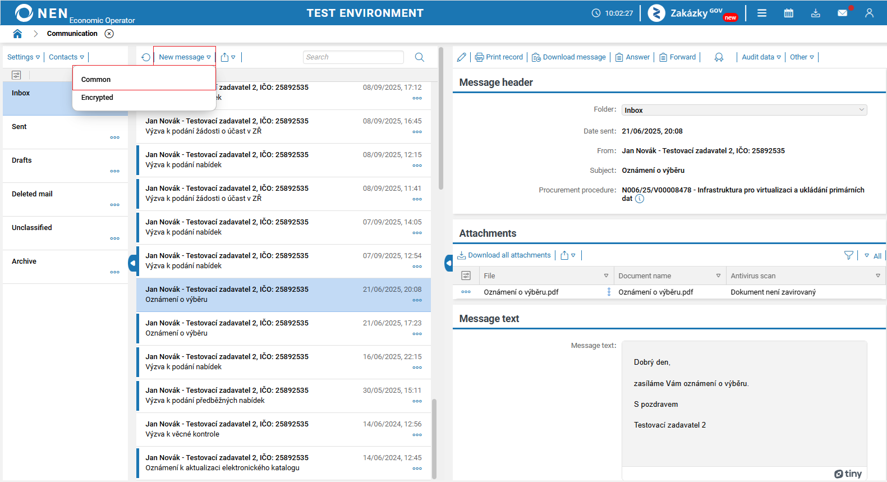The width and height of the screenshot is (887, 482).
Task: Download all attachments
Action: pos(504,255)
